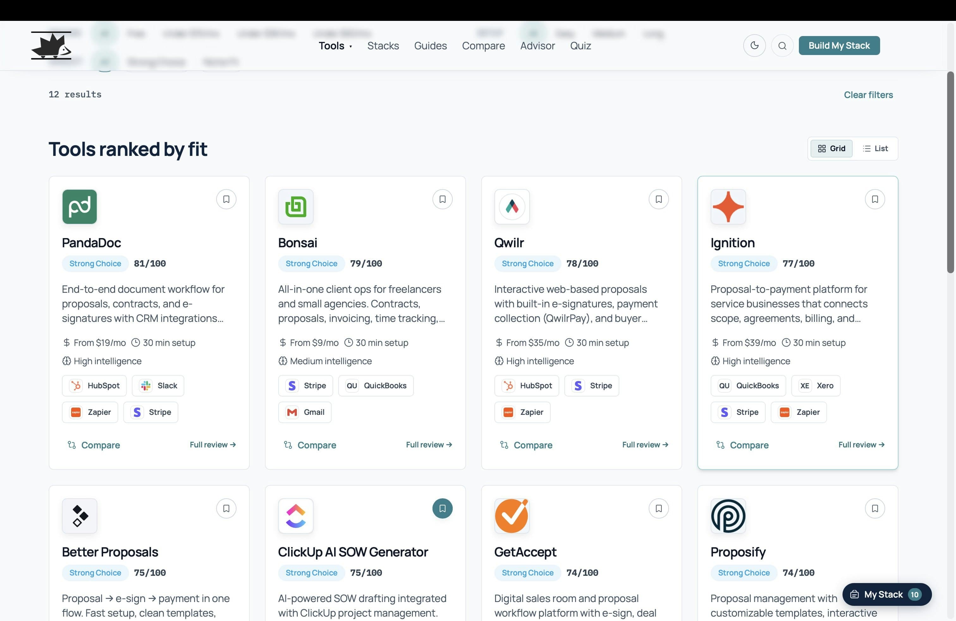Click the Build My Stack button

(839, 46)
